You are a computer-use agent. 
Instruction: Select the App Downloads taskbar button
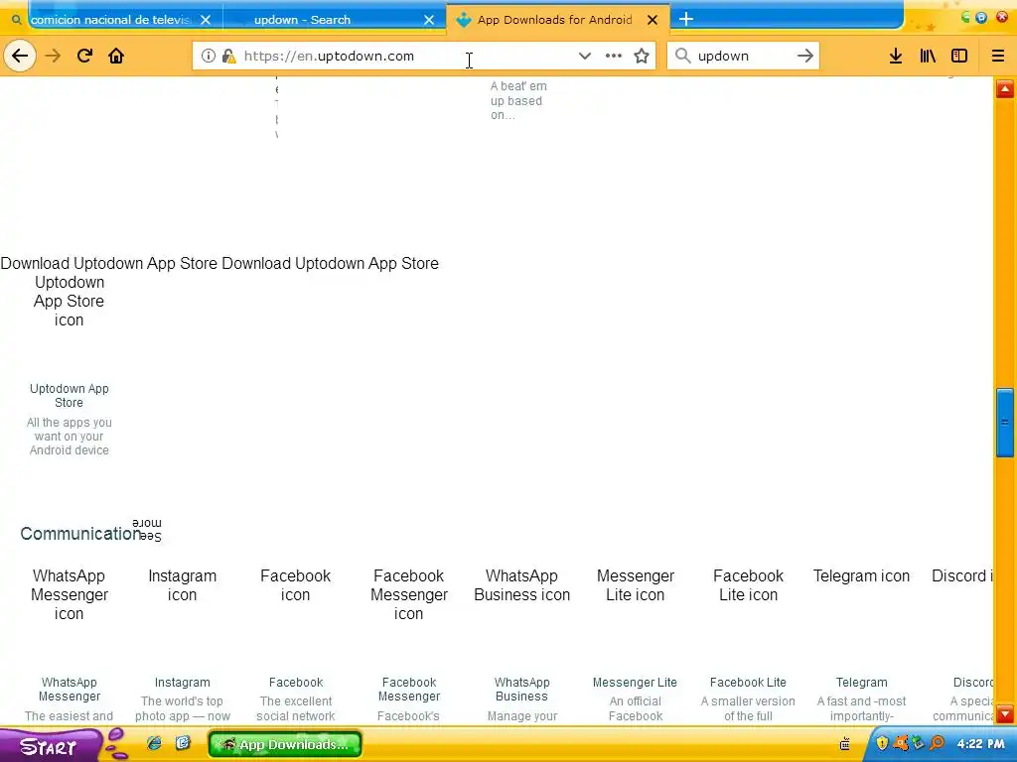click(285, 744)
